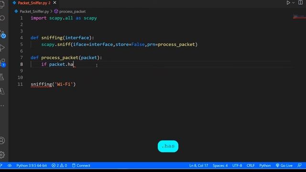
Task: Open the Manage gear icon
Action: click(2, 155)
